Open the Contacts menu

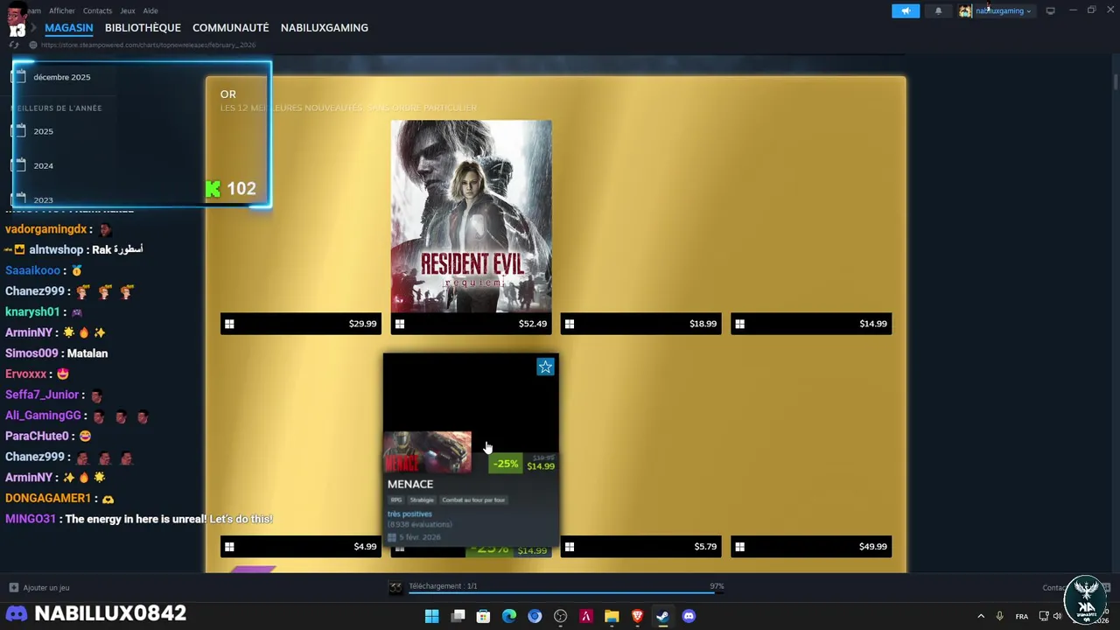click(97, 10)
